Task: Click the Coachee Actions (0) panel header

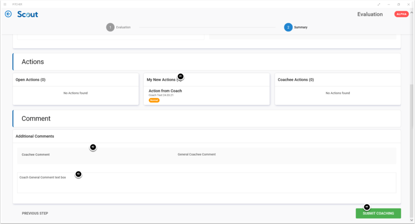Action: (x=296, y=80)
